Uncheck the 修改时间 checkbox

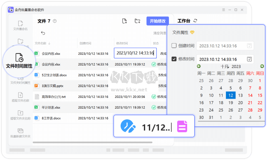(174, 59)
